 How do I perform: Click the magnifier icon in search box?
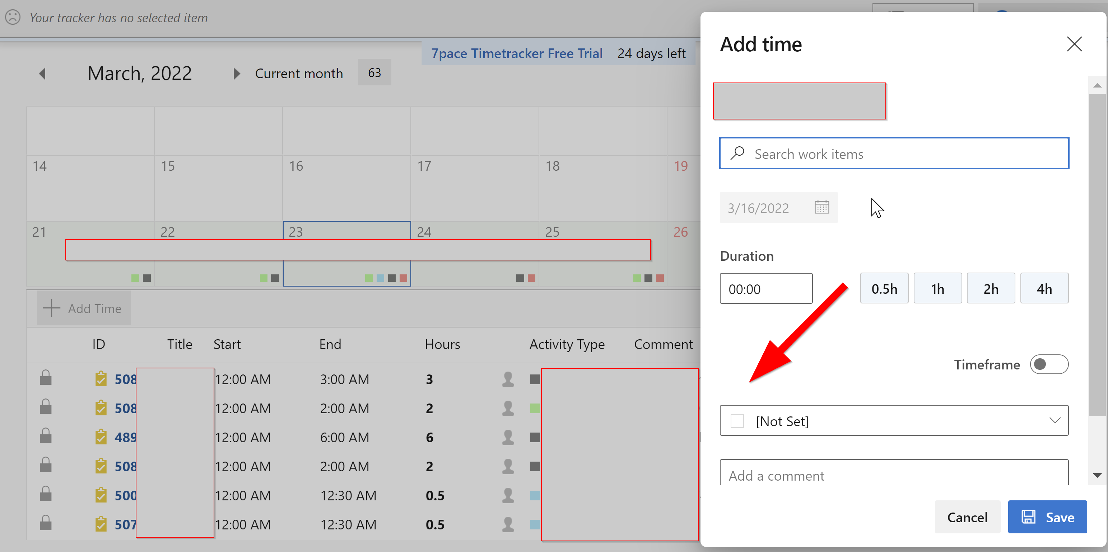(737, 153)
